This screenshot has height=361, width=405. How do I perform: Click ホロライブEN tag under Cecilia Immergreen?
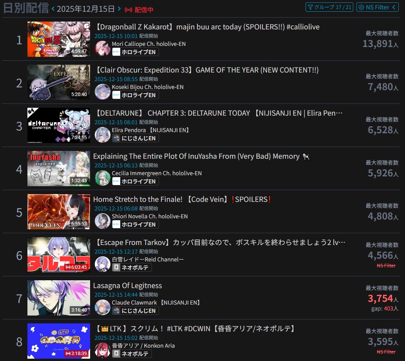(136, 181)
